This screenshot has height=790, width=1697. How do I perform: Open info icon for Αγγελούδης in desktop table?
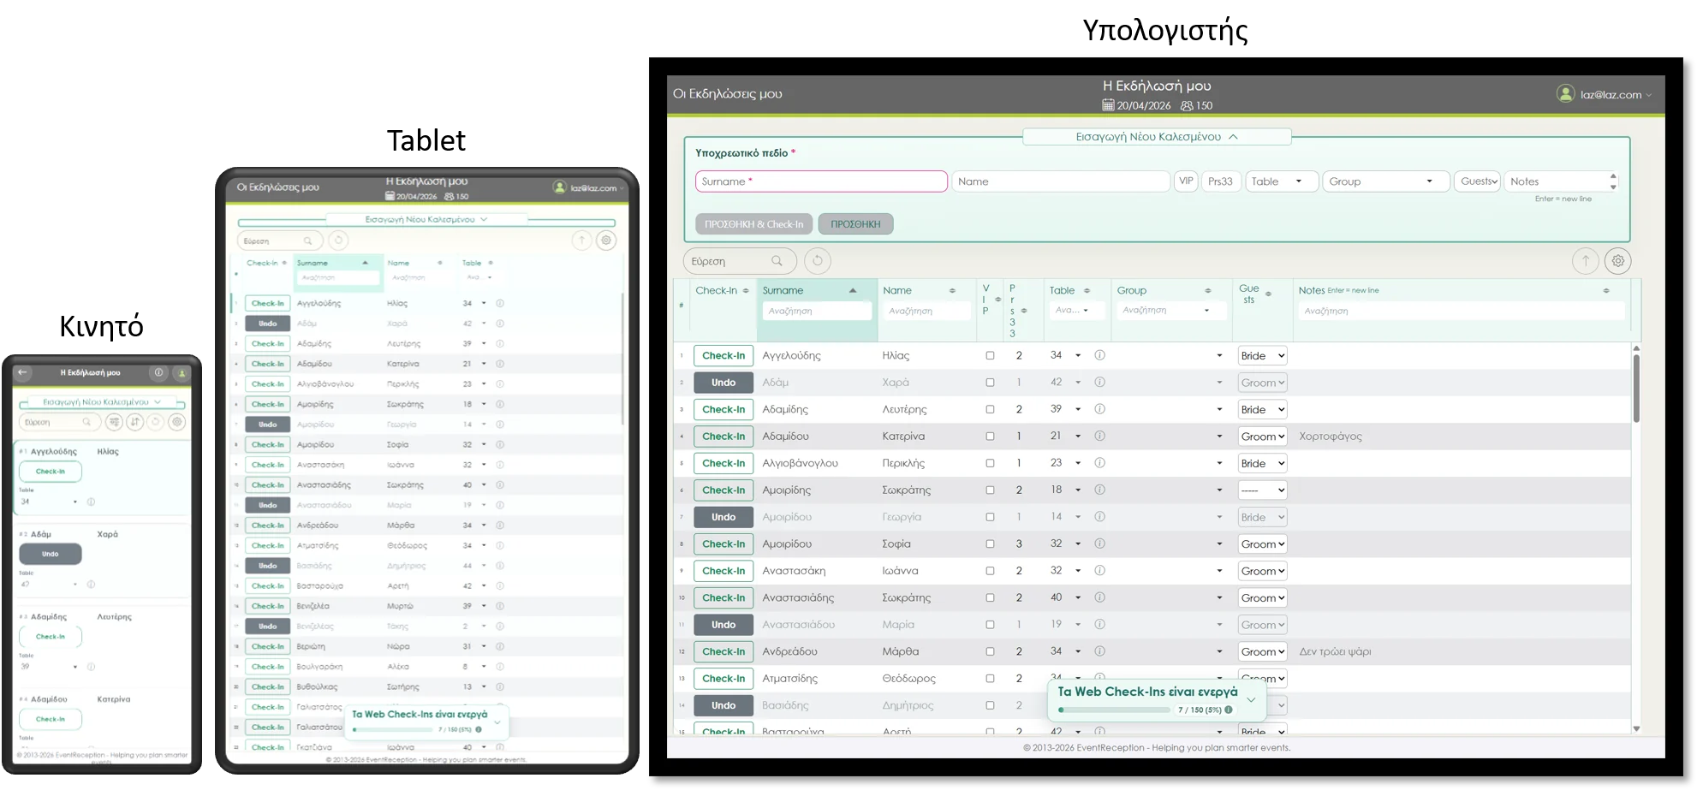coord(1099,355)
